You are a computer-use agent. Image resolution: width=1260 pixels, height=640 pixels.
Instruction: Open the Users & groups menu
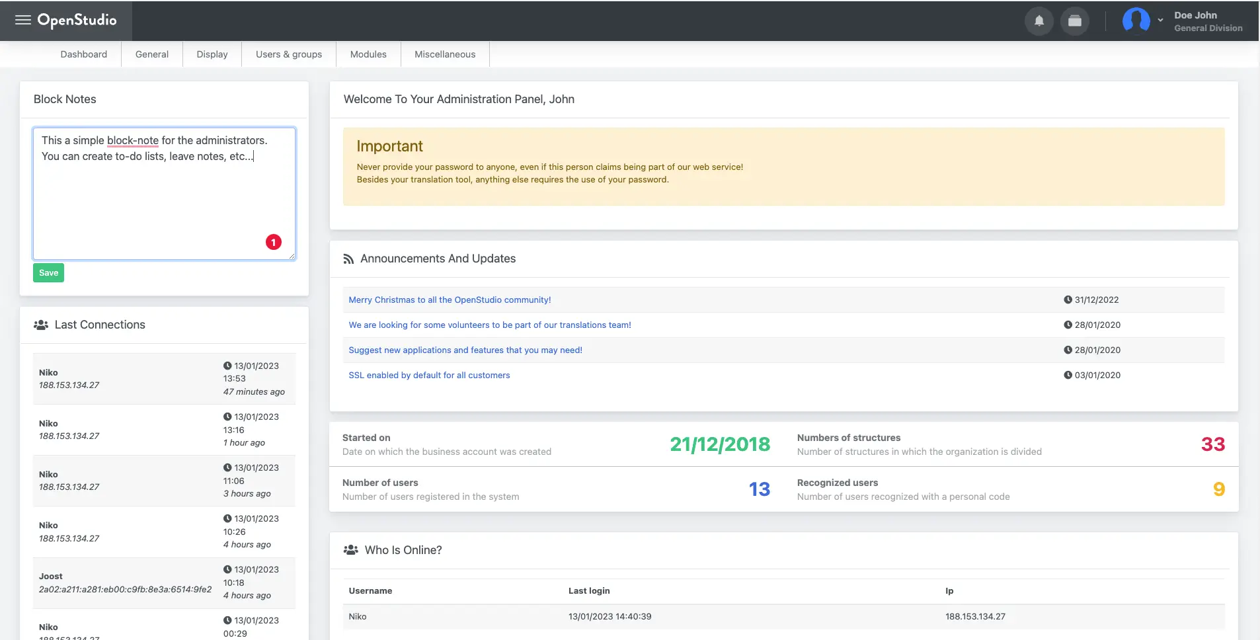(x=289, y=54)
